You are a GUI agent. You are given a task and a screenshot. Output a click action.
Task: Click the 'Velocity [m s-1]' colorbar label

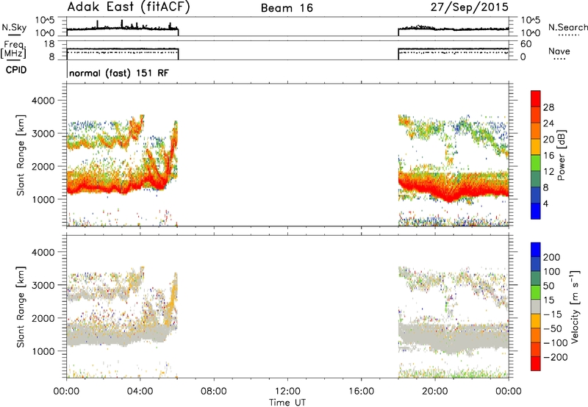(575, 306)
